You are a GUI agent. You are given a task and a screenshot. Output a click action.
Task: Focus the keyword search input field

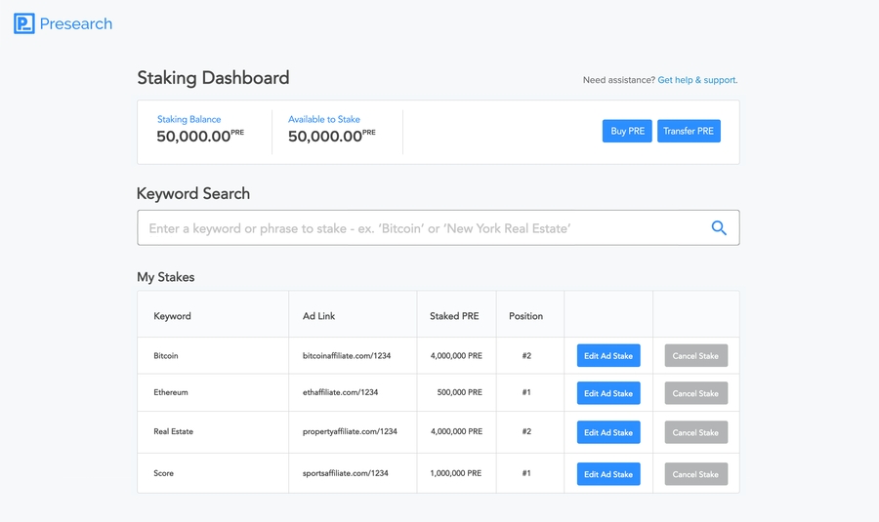pos(420,228)
